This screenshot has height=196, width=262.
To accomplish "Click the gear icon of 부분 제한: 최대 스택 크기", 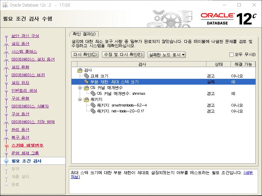I will (x=86, y=82).
